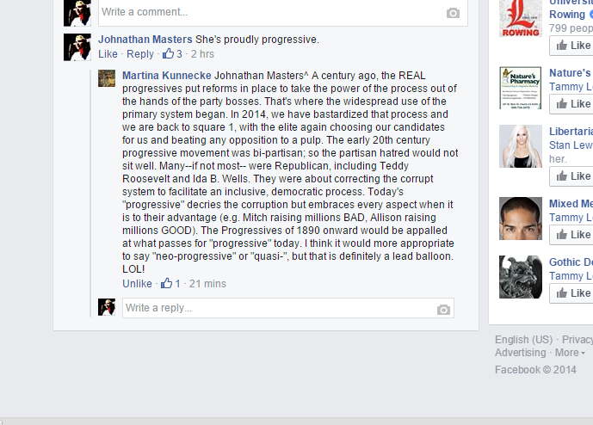Open the Gothic gargoyle page thumbnail
This screenshot has width=593, height=425.
click(521, 277)
